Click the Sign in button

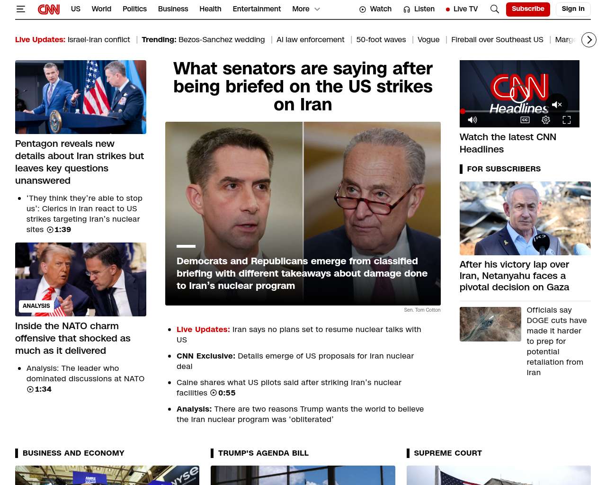click(573, 9)
